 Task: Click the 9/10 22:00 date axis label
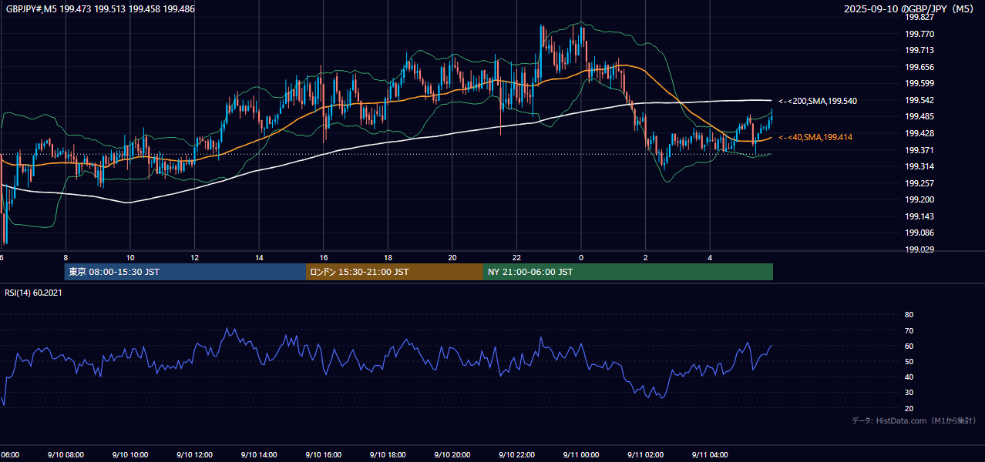click(516, 455)
